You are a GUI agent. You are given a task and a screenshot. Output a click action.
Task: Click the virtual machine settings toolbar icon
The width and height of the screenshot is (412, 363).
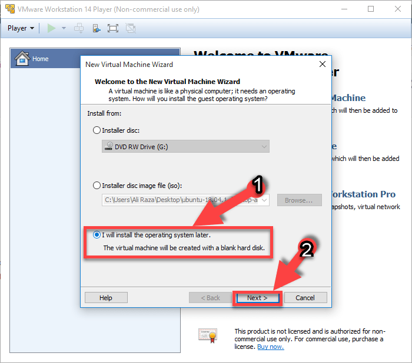[x=96, y=28]
